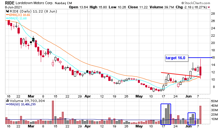Click the RIDE ticker symbol heading
Viewport: 223px width, 129px height.
pos(10,3)
